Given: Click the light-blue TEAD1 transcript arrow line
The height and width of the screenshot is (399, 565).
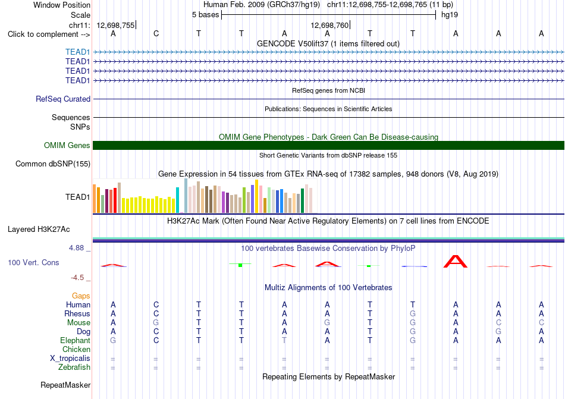Looking at the screenshot, I should pyautogui.click(x=328, y=52).
